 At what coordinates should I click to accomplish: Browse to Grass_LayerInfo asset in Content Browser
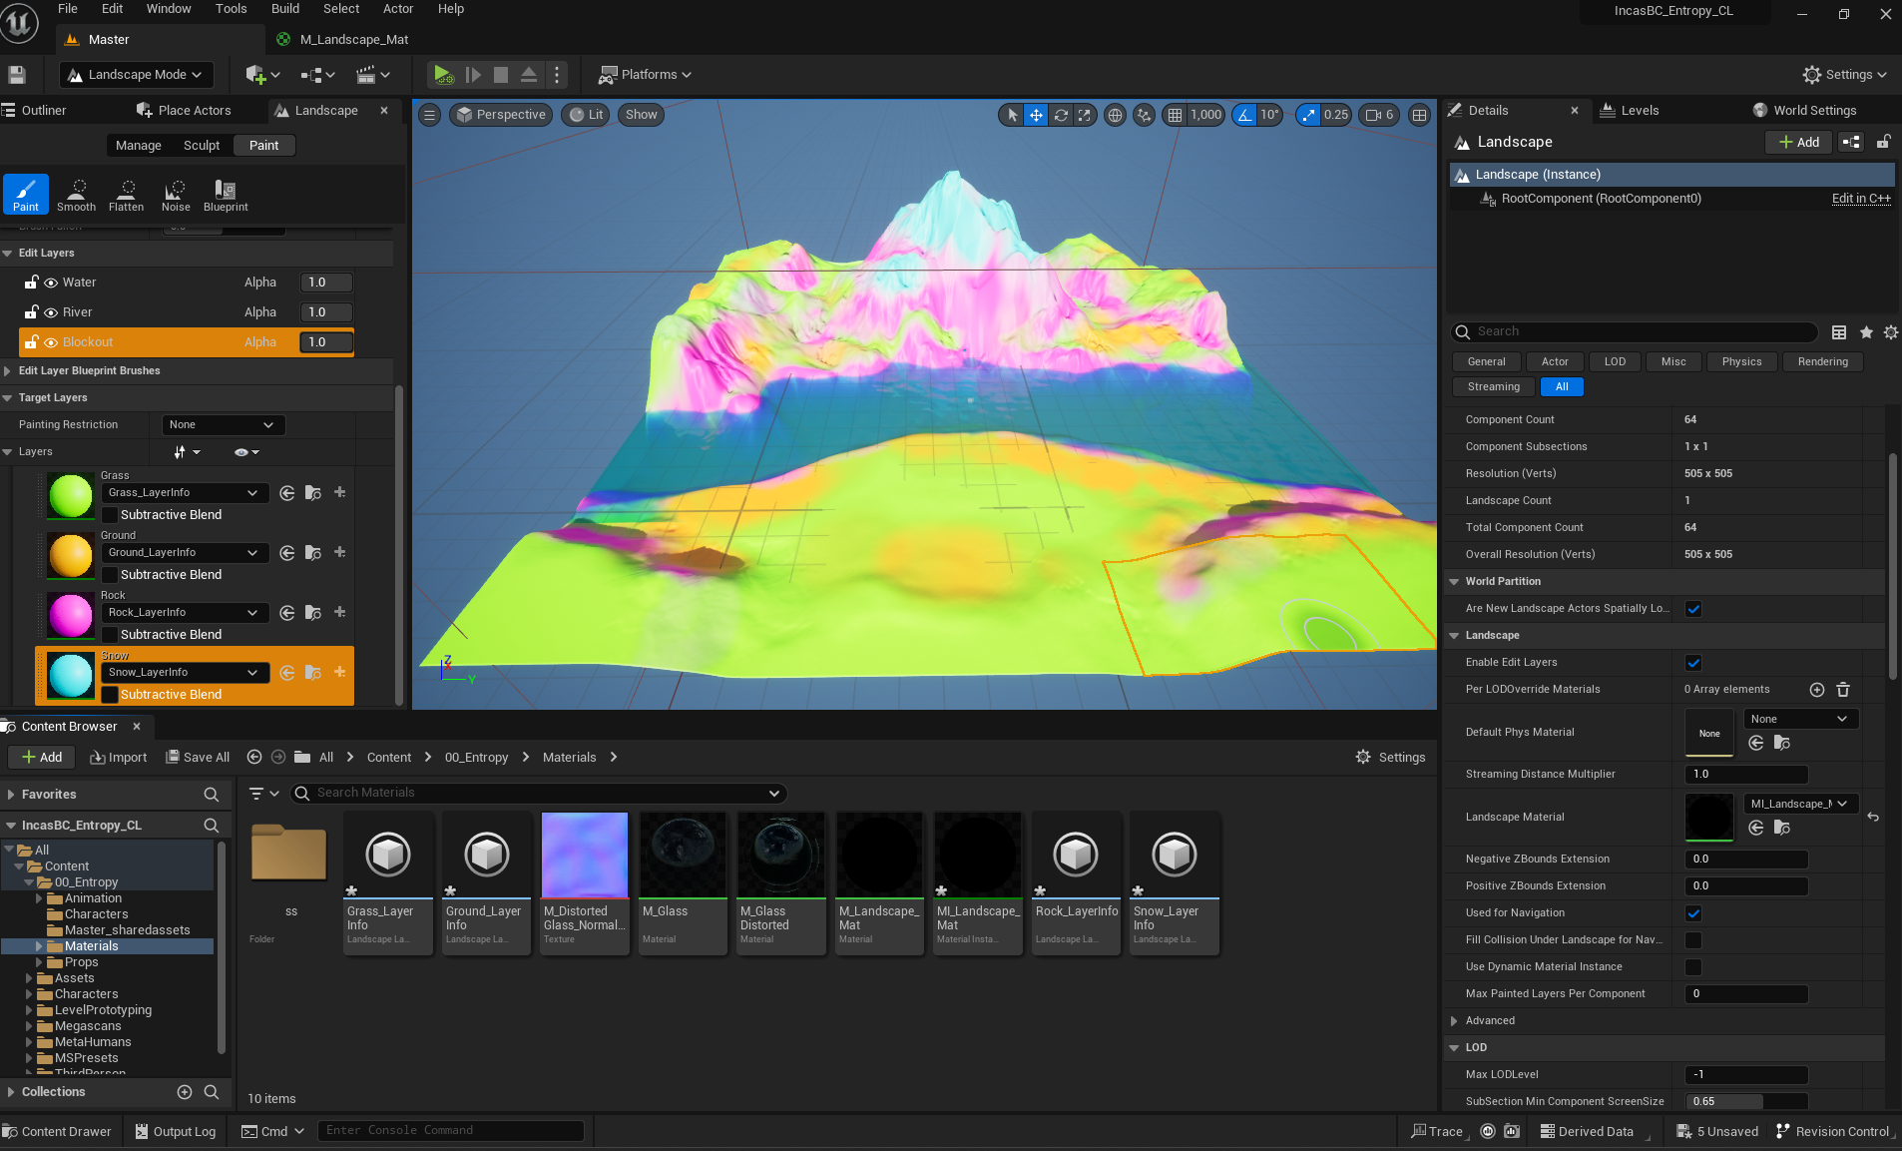(313, 493)
